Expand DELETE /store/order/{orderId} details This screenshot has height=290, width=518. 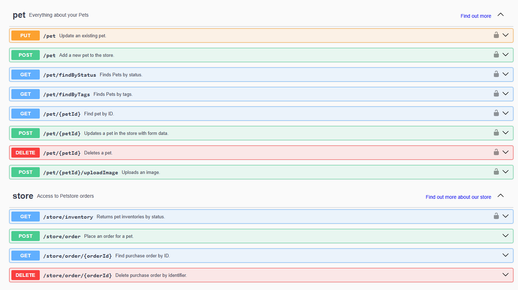[x=506, y=274]
